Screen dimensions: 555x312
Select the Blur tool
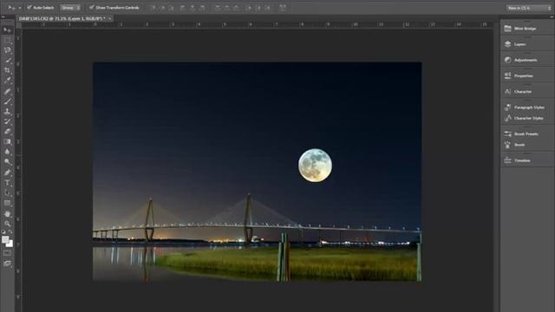[x=7, y=152]
